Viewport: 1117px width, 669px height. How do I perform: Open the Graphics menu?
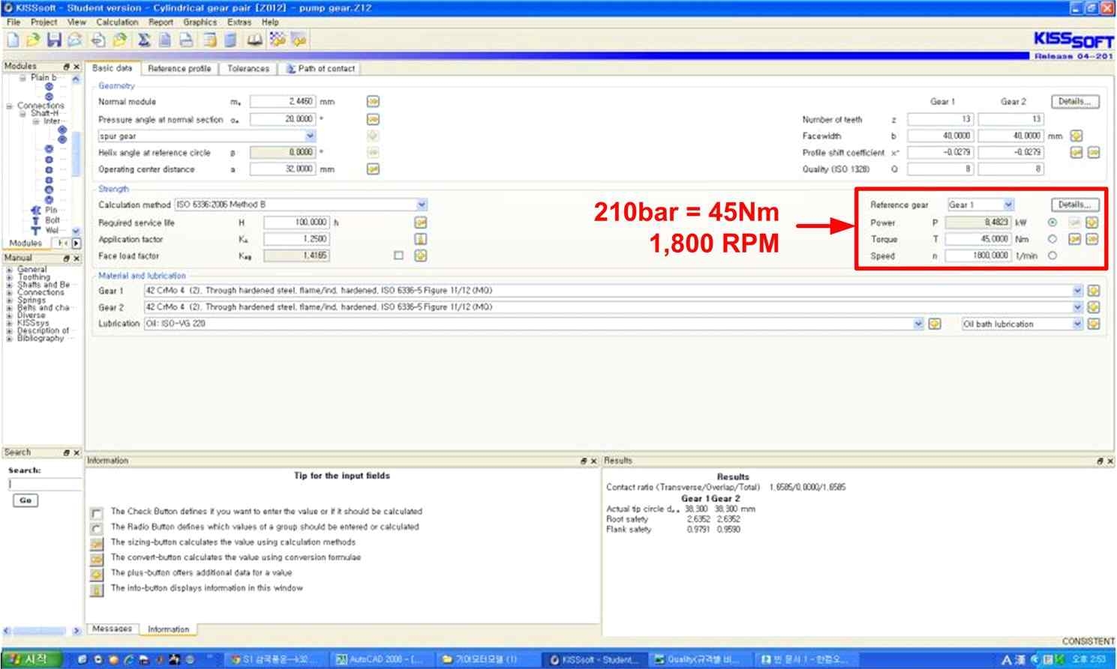[x=200, y=22]
